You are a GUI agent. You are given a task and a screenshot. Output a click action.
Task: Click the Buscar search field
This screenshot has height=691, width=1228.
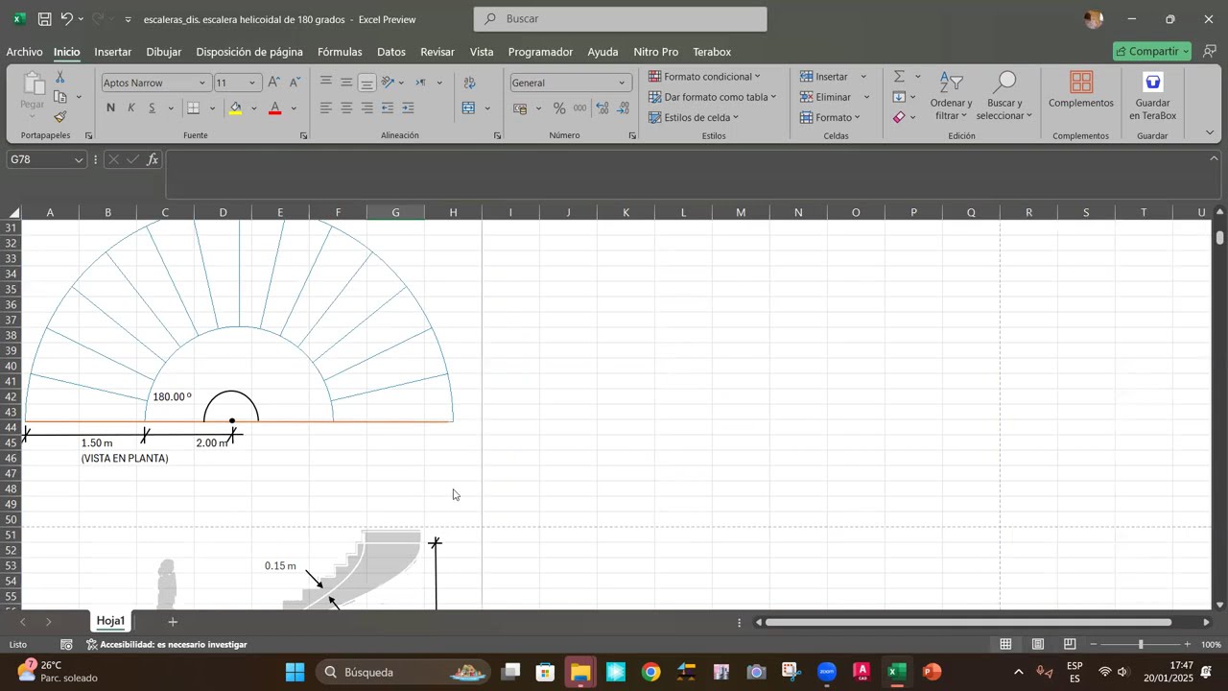tap(621, 19)
